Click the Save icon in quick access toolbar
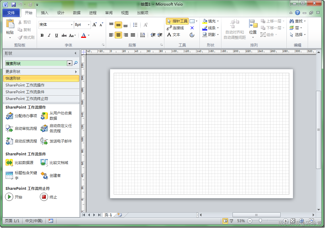The height and width of the screenshot is (228, 325). [14, 4]
